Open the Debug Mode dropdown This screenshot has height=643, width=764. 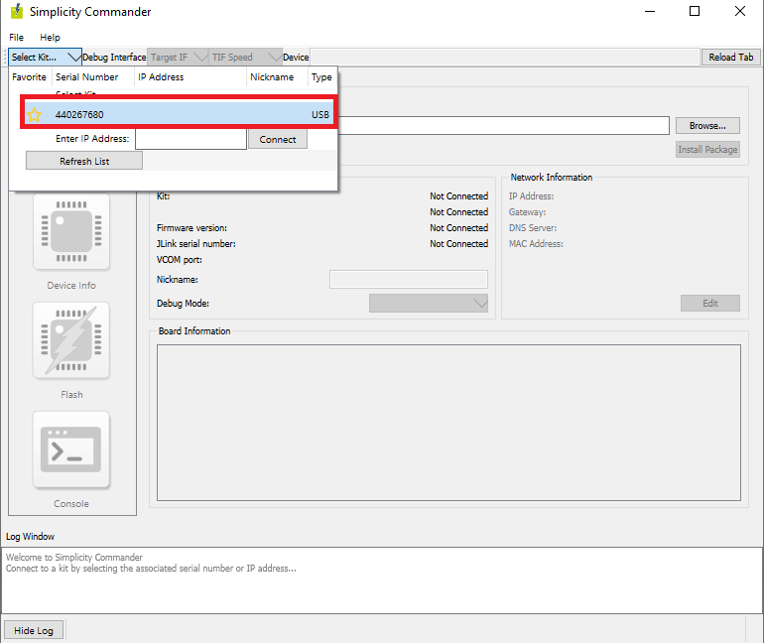(429, 303)
